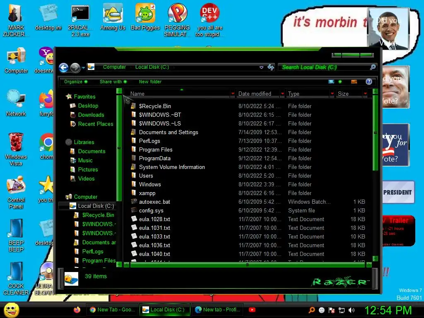Select config.sys file icon
Image resolution: width=424 pixels, height=318 pixels.
pyautogui.click(x=134, y=210)
